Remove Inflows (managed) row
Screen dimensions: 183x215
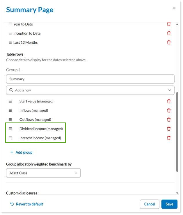click(x=169, y=111)
